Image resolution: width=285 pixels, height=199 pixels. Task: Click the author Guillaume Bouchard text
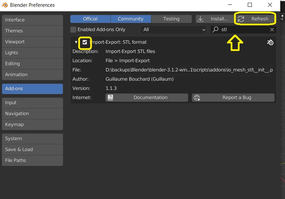click(139, 79)
